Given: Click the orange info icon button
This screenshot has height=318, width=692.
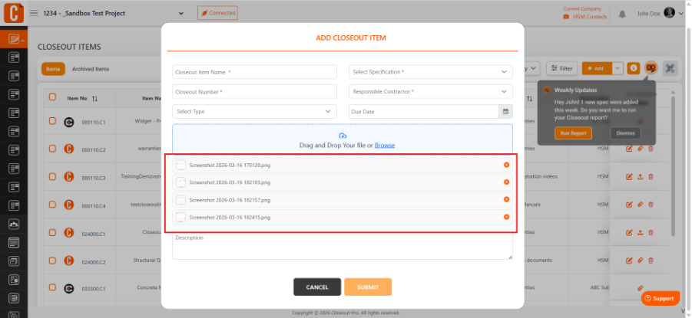Looking at the screenshot, I should pos(634,68).
